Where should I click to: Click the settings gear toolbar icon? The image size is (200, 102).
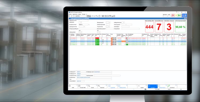[114, 16]
